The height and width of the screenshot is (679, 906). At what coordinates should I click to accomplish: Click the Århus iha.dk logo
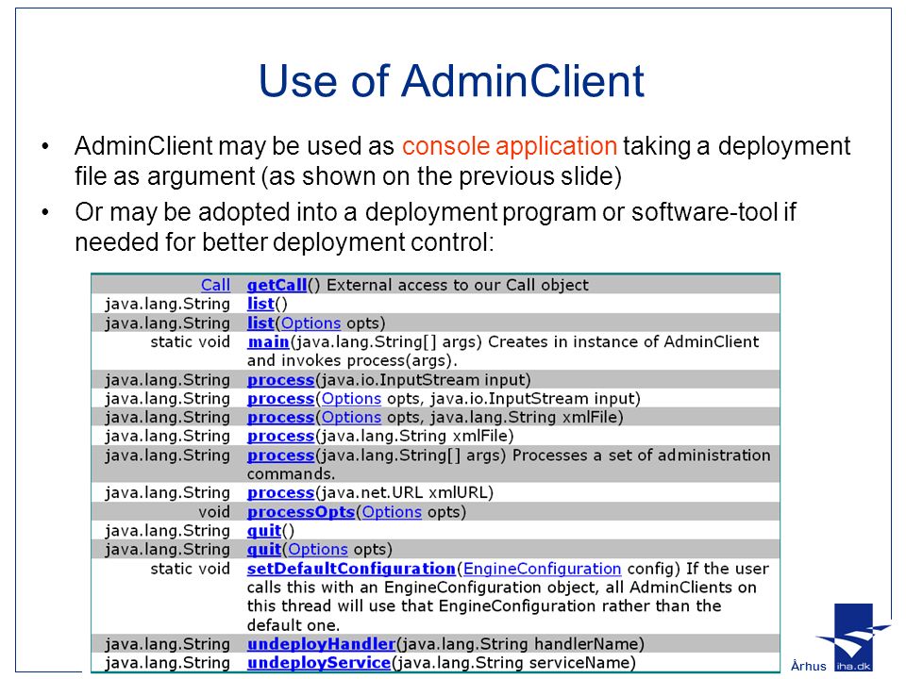[x=840, y=639]
